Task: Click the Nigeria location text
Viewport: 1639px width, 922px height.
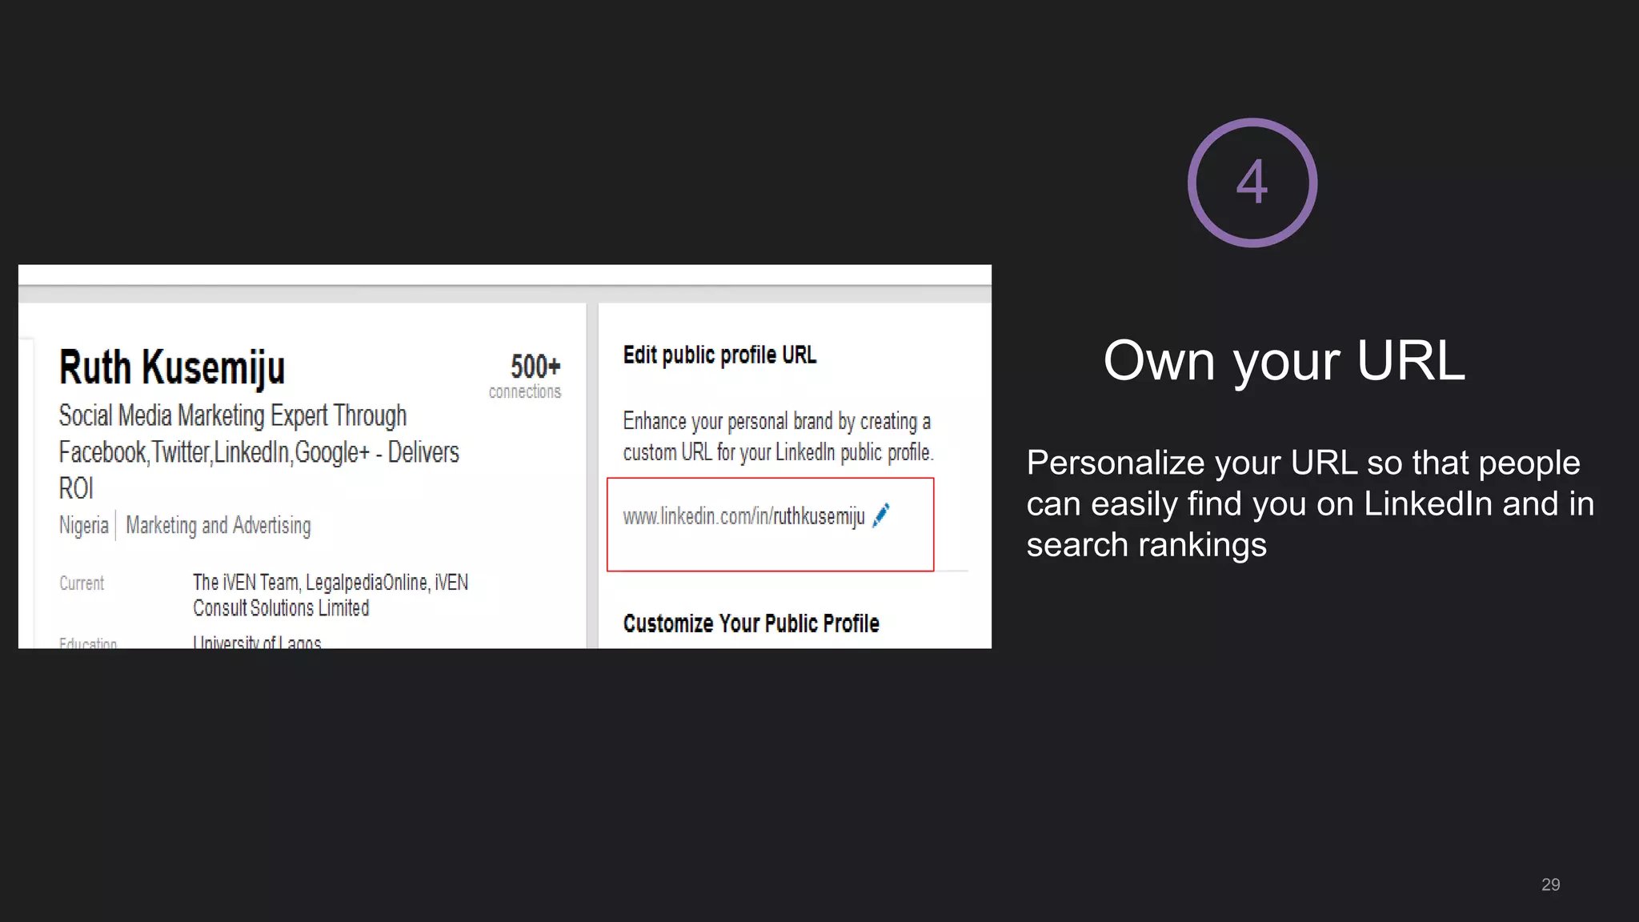Action: tap(83, 525)
